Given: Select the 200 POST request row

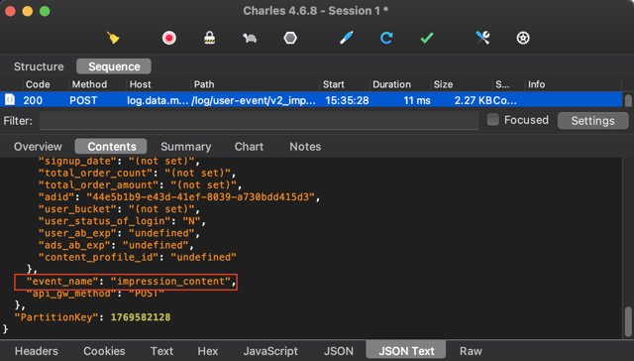Looking at the screenshot, I should 311,100.
